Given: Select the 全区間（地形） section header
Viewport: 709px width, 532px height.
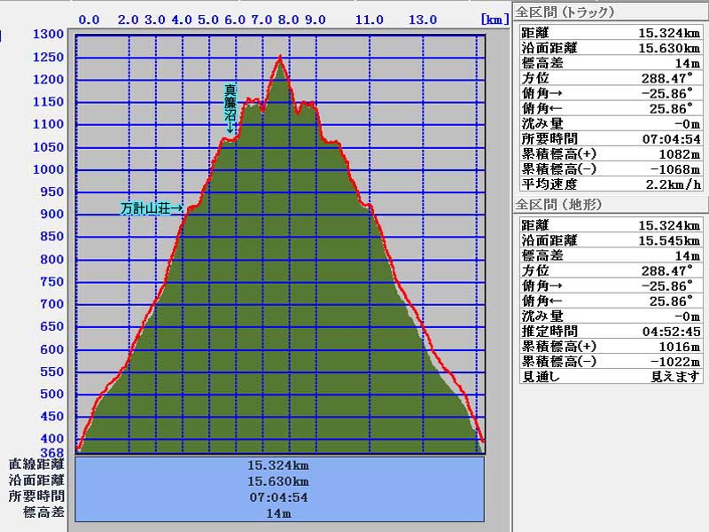Looking at the screenshot, I should pyautogui.click(x=559, y=205).
